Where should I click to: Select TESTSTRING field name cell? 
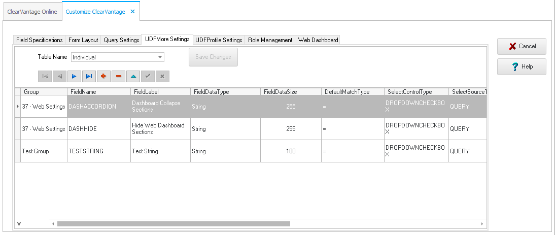click(x=99, y=151)
